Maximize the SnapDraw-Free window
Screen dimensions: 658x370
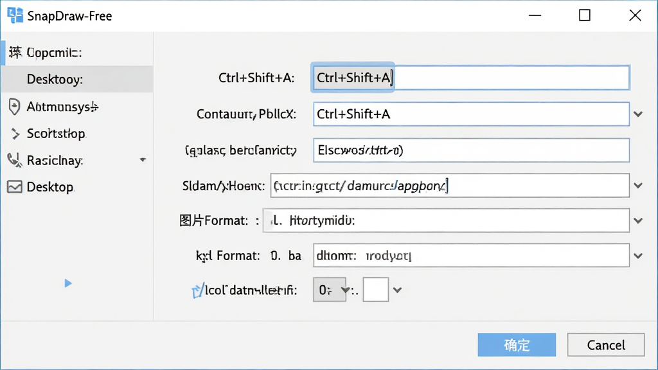click(x=585, y=15)
